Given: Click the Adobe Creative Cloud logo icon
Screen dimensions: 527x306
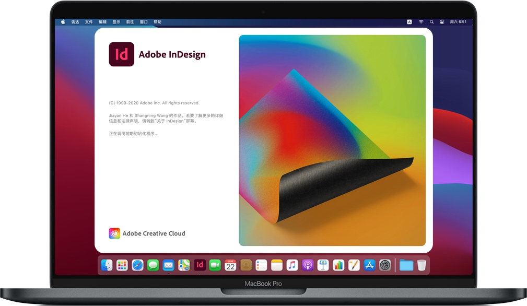Looking at the screenshot, I should point(114,233).
